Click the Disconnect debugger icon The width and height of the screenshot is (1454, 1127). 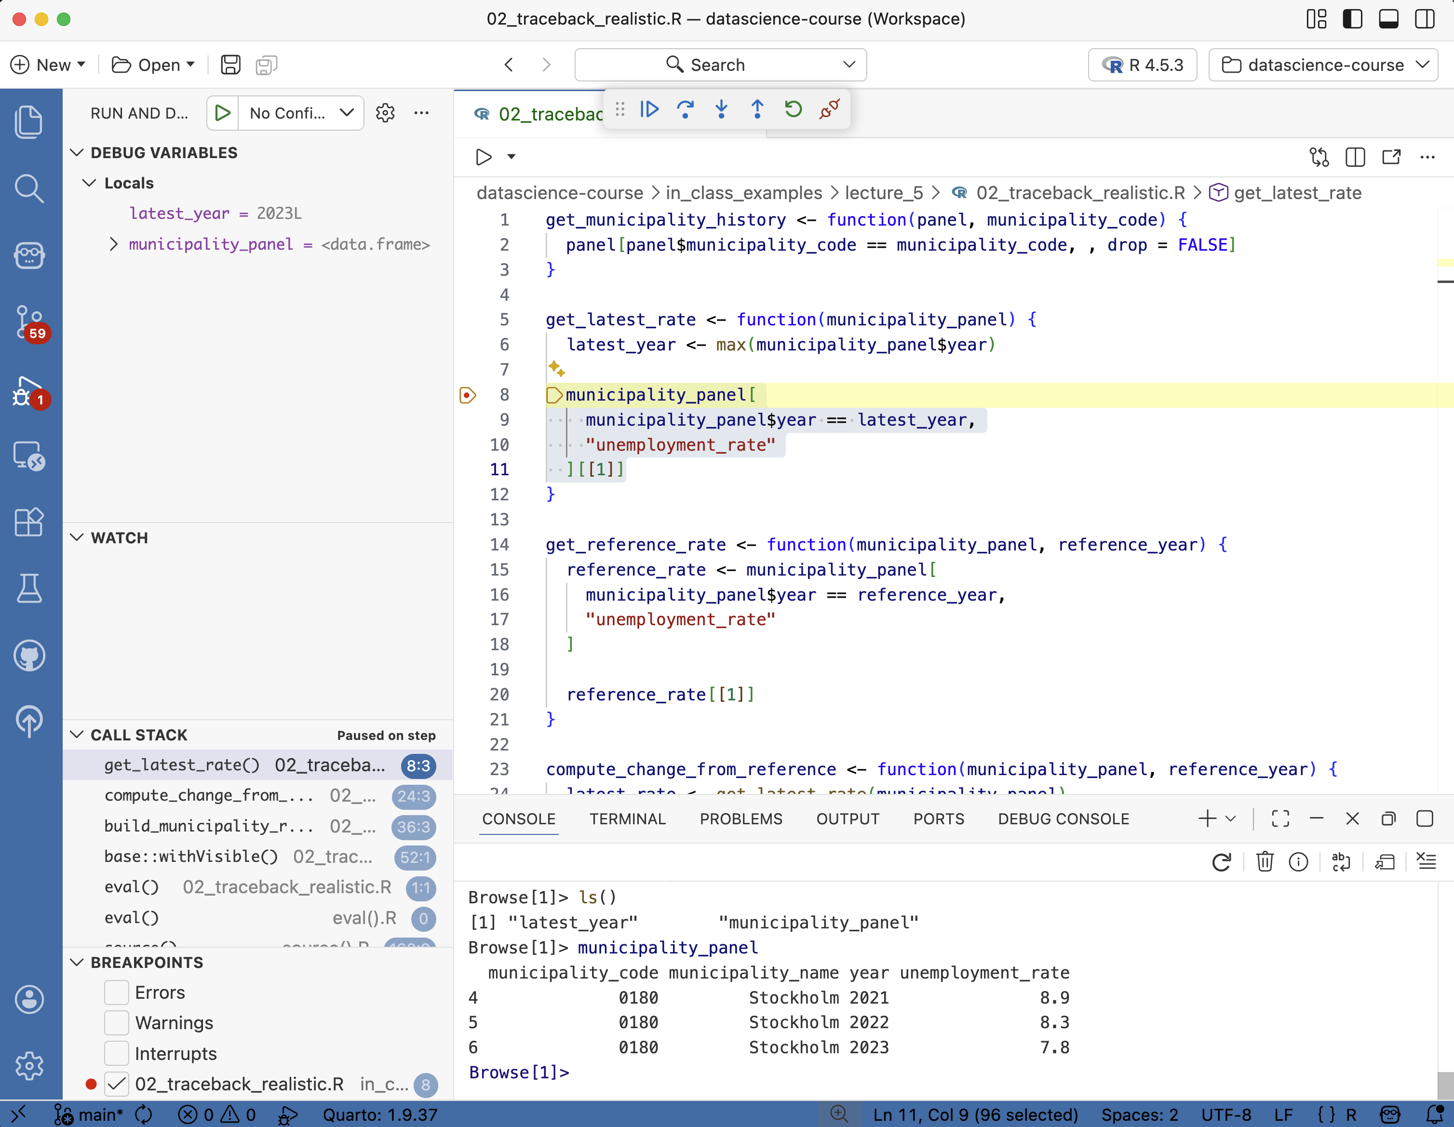pos(830,109)
